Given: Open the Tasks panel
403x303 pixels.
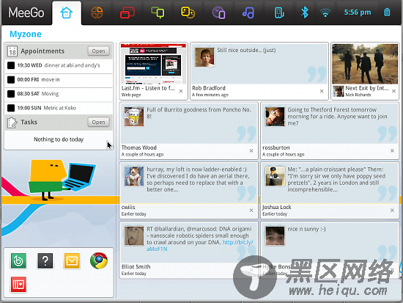Looking at the screenshot, I should pyautogui.click(x=98, y=122).
